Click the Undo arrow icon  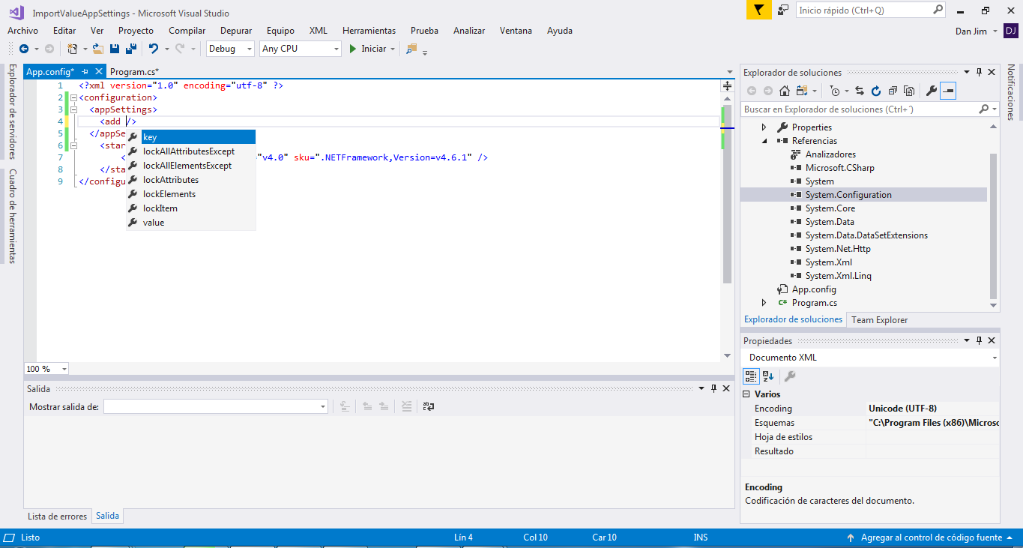tap(154, 49)
